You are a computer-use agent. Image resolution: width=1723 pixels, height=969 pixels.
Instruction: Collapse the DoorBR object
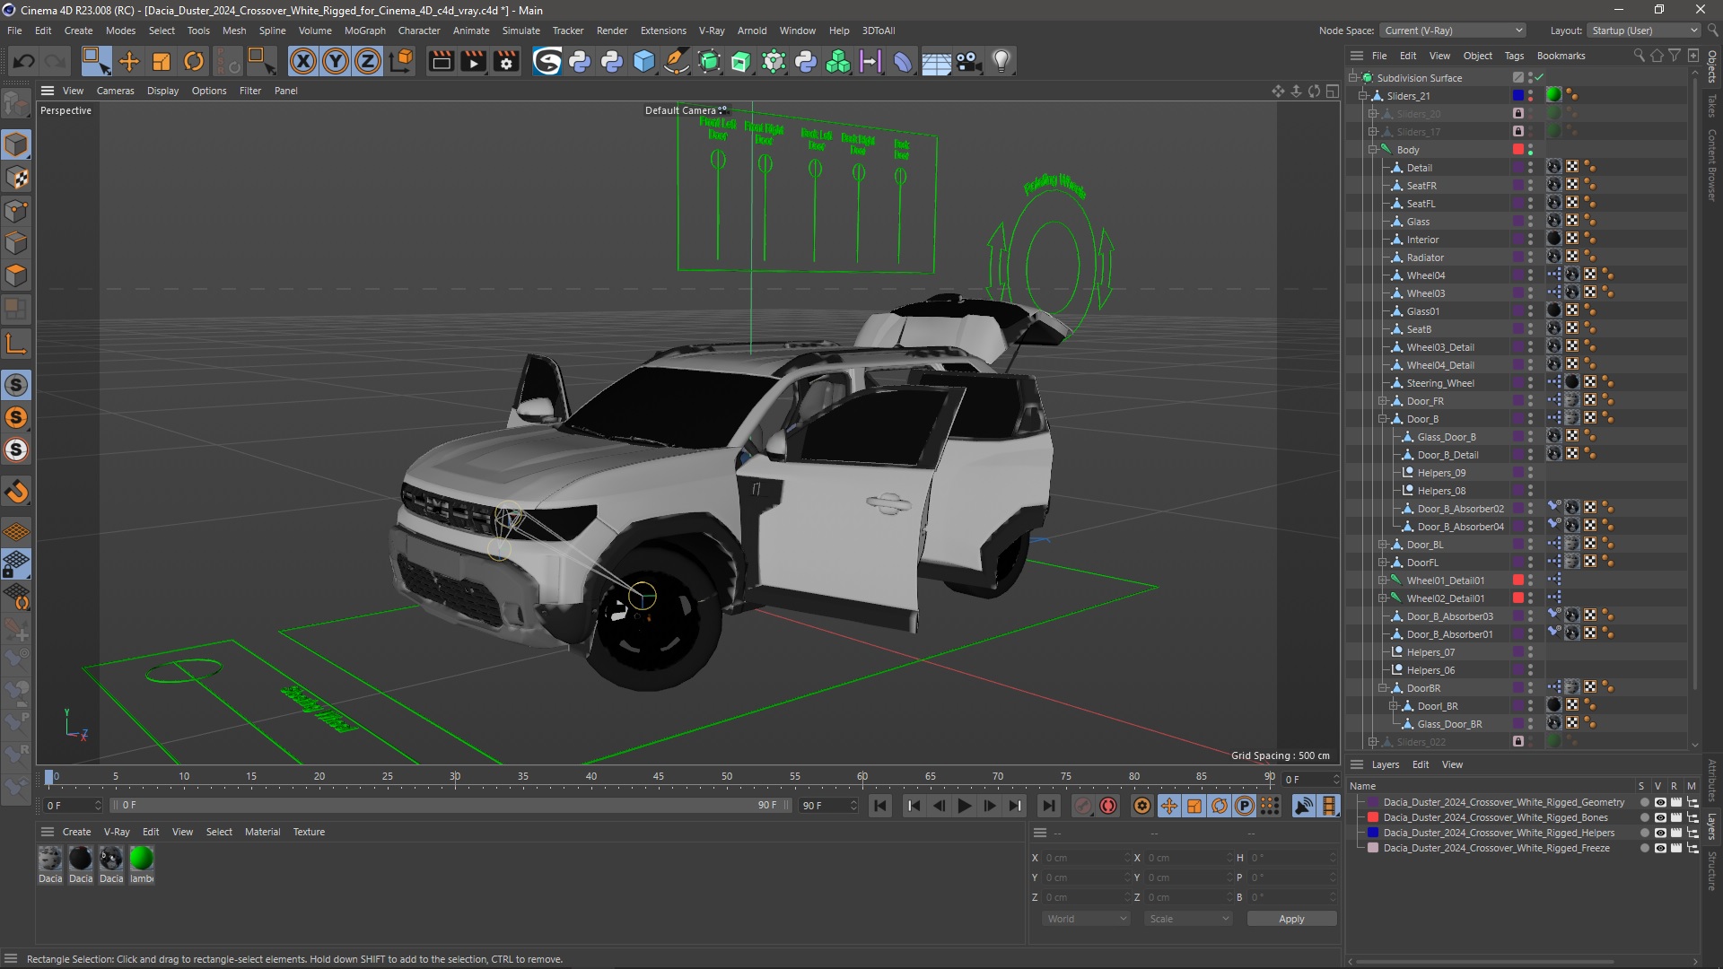[1383, 688]
